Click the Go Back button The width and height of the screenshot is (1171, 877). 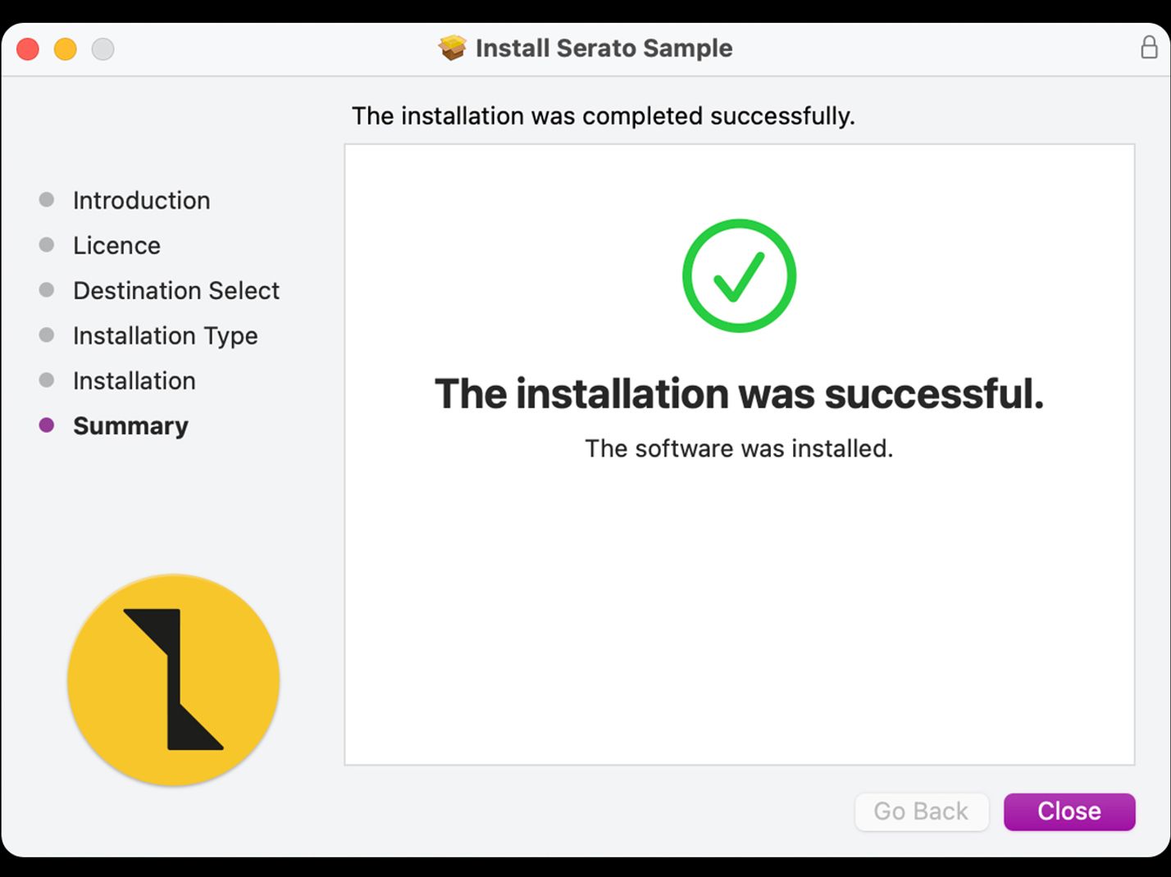(922, 811)
